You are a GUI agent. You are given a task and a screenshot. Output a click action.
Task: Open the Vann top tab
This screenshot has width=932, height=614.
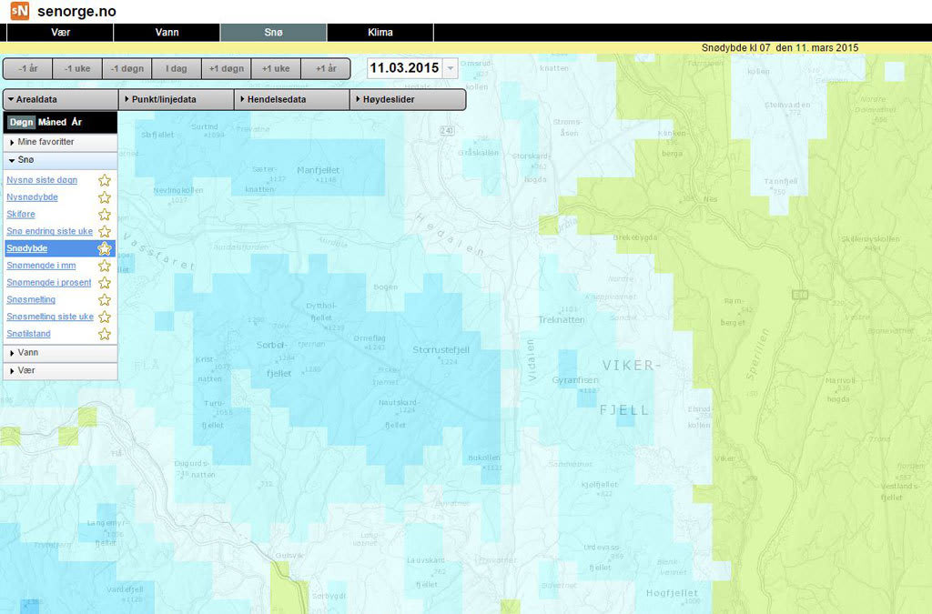point(167,33)
